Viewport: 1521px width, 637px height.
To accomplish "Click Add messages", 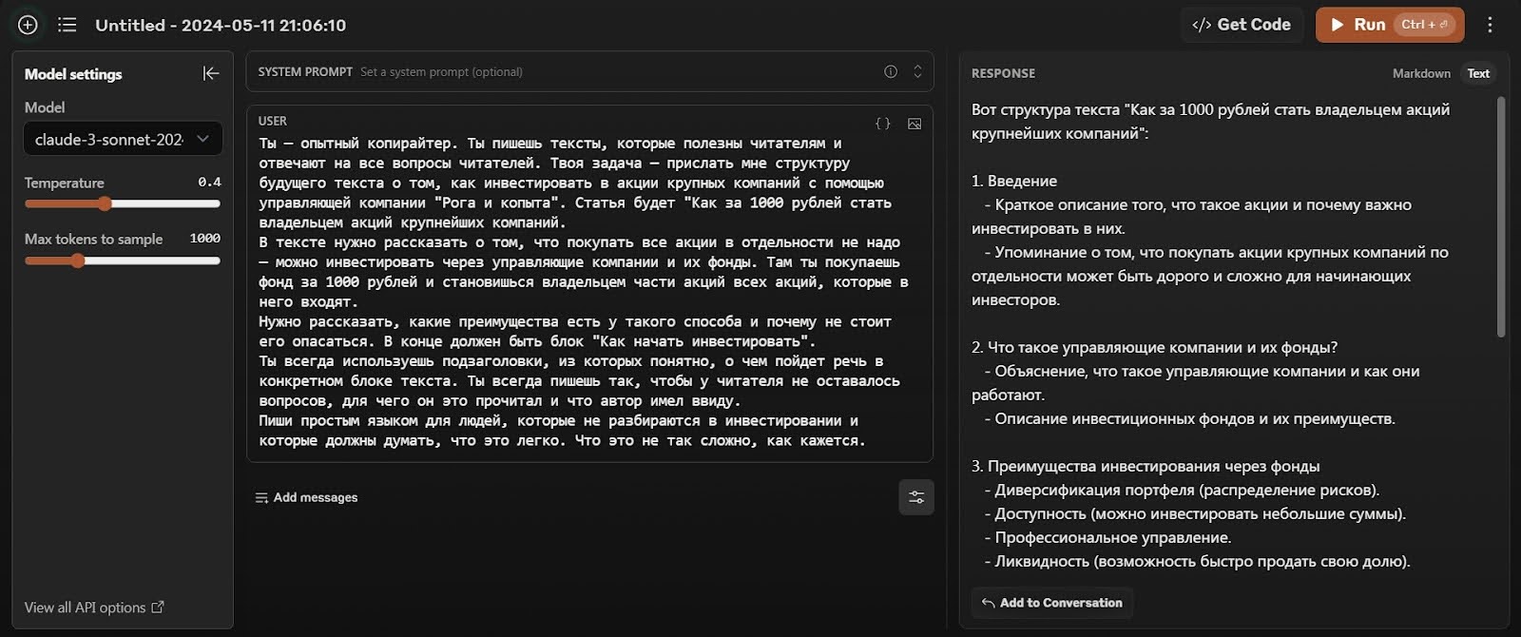I will (306, 497).
